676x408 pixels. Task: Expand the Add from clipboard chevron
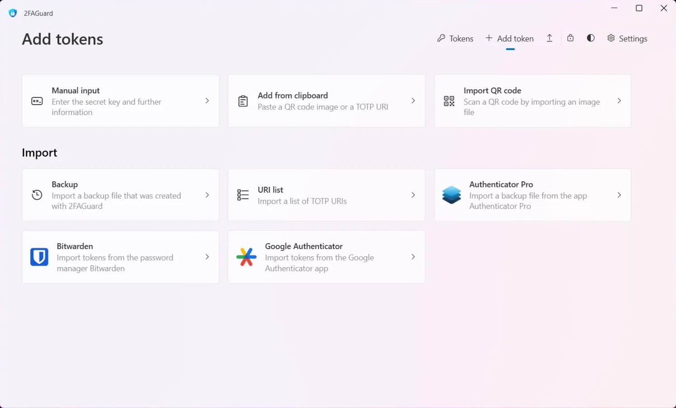[x=413, y=101]
